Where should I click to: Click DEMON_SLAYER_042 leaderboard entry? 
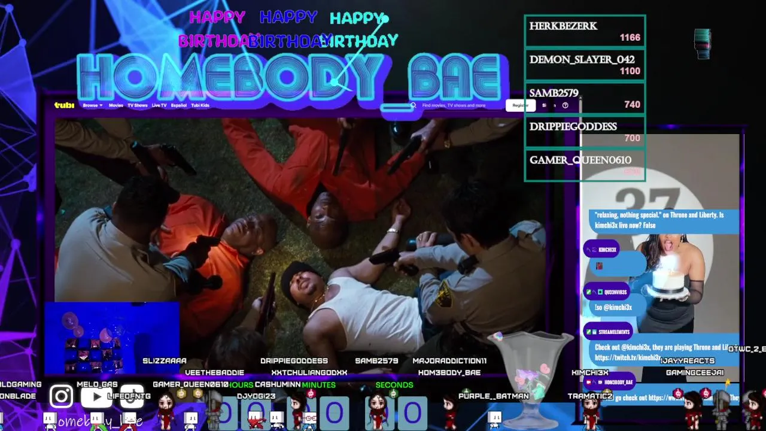click(x=585, y=65)
